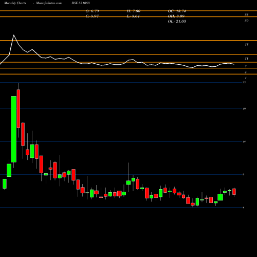Click the '14' price axis label

click(x=244, y=142)
